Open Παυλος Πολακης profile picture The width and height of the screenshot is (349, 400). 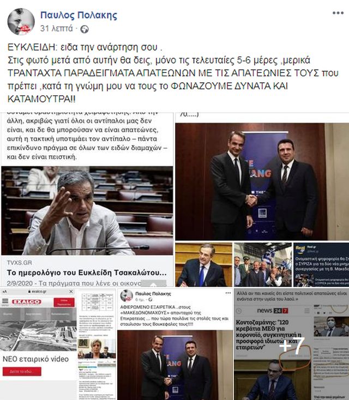coord(21,21)
